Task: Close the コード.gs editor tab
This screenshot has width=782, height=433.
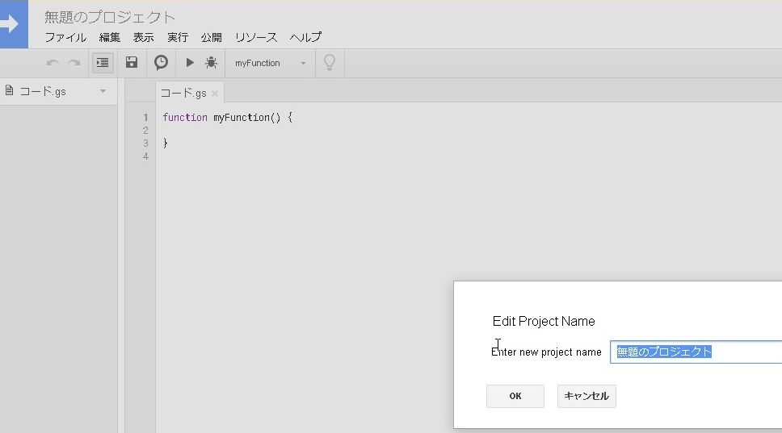Action: pyautogui.click(x=215, y=94)
